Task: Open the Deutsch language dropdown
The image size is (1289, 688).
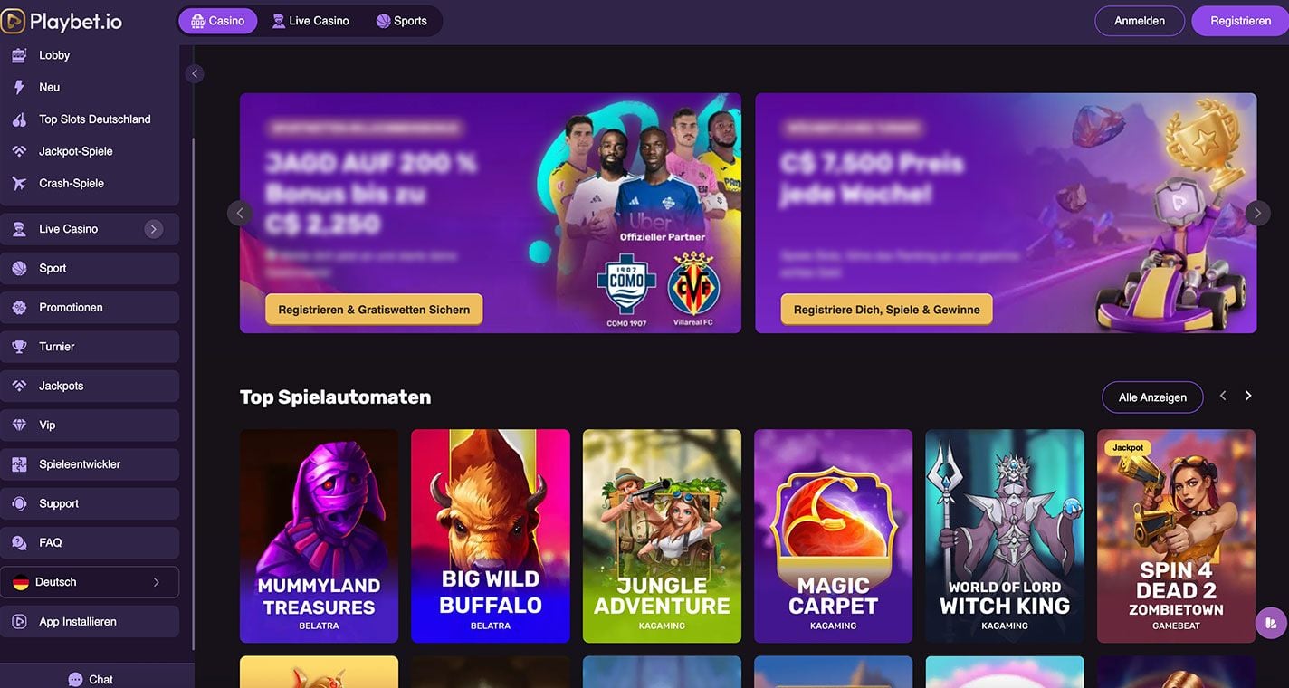Action: 90,582
